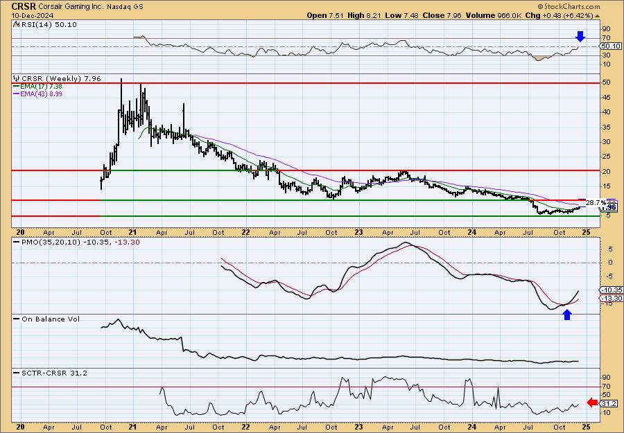Viewport: 624px width, 433px height.
Task: Select the EMA(17) 7.38 legend text
Action: point(41,87)
